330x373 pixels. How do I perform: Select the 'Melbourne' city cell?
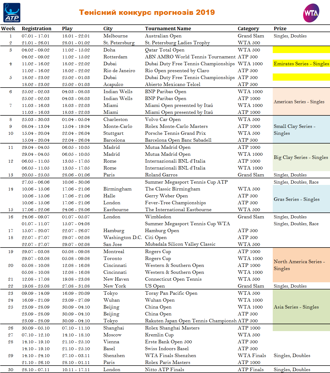pos(116,36)
